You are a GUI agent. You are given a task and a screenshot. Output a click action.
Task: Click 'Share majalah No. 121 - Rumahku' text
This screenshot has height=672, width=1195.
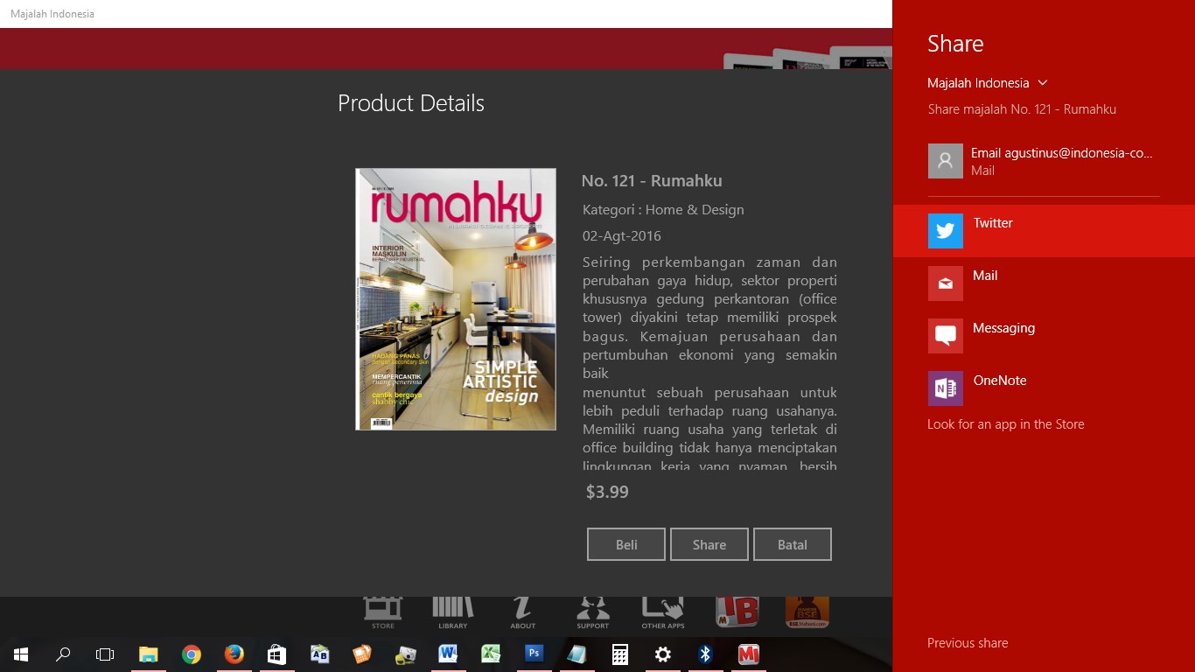coord(1022,109)
